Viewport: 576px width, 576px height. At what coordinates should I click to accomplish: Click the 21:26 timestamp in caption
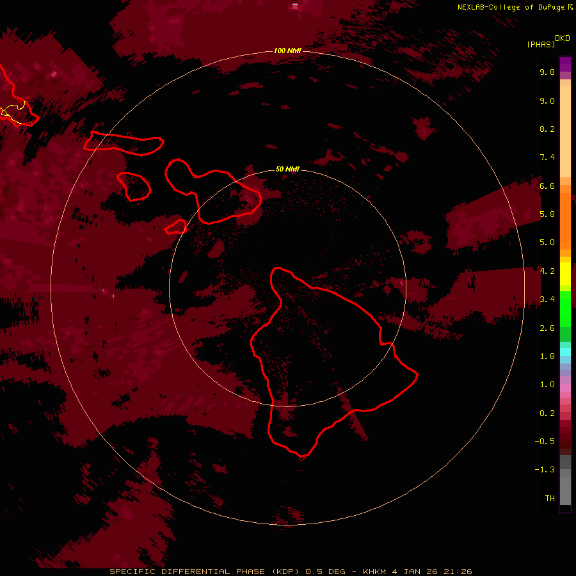458,572
